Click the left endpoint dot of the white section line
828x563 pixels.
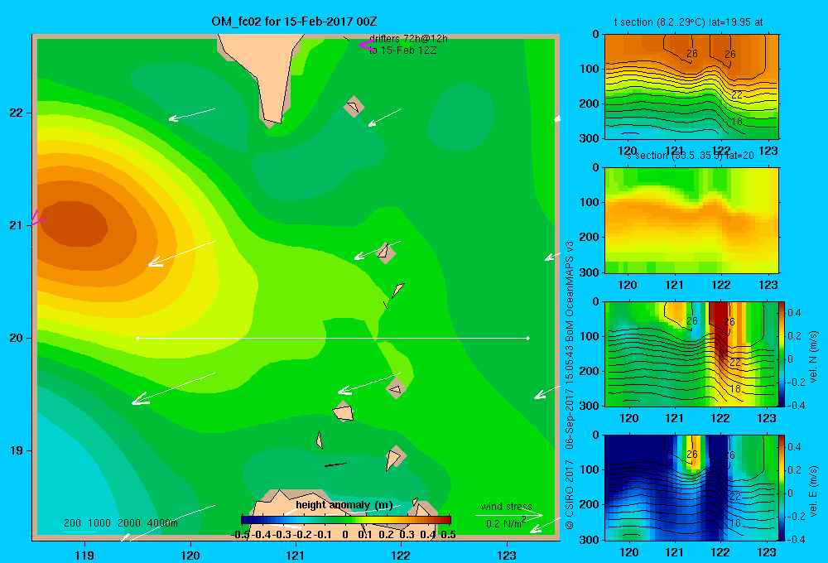(x=137, y=338)
